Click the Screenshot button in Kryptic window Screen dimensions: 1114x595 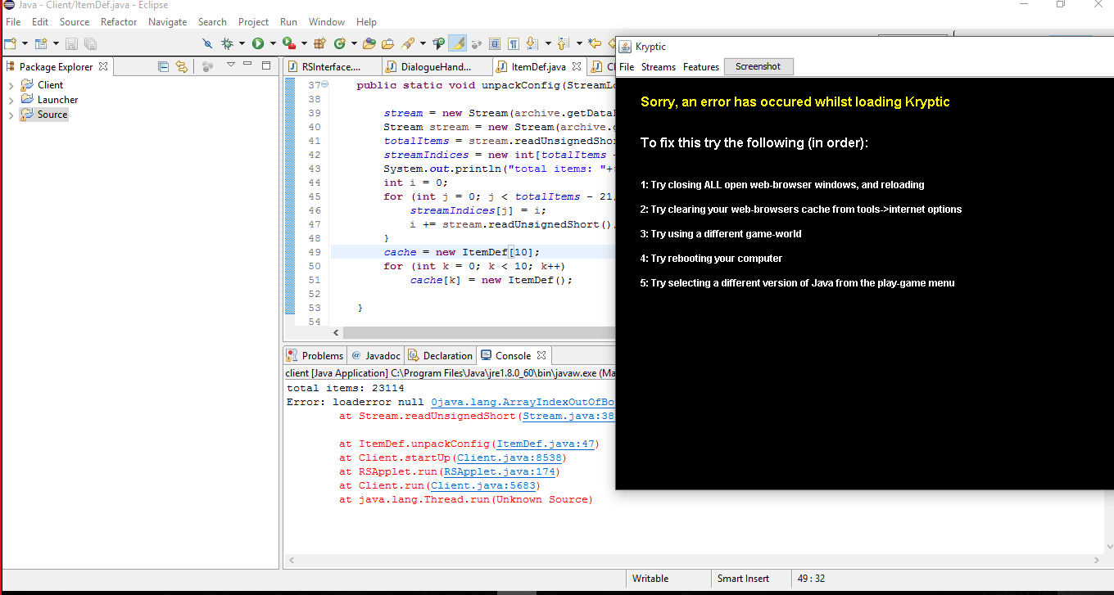759,67
